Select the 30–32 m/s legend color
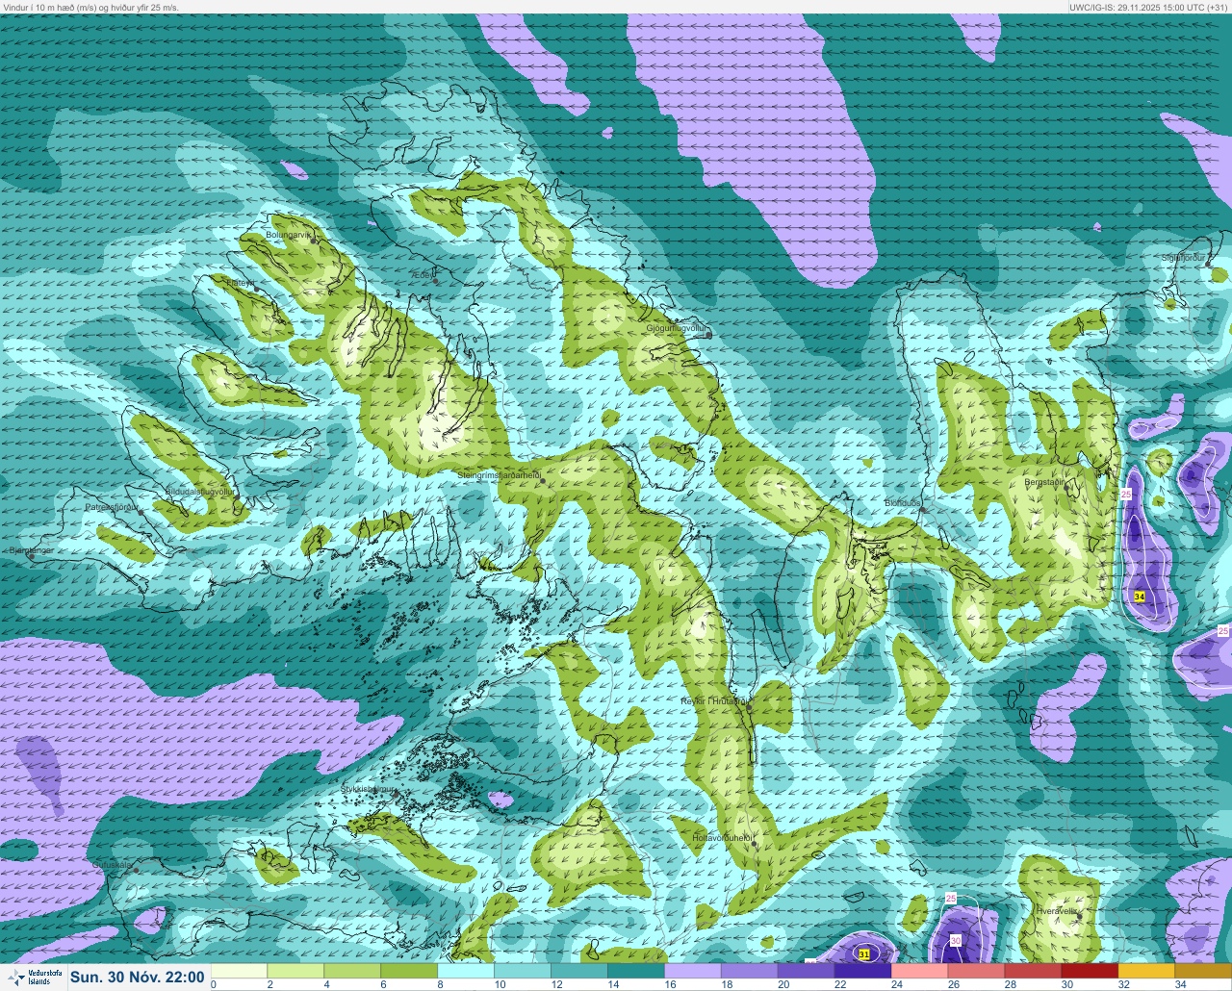 click(1091, 971)
